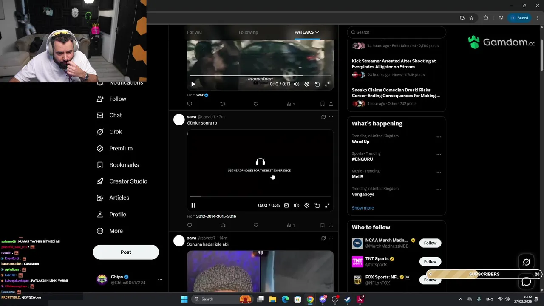Image resolution: width=544 pixels, height=306 pixels.
Task: Mute the 0:35 video volume
Action: [x=297, y=206]
